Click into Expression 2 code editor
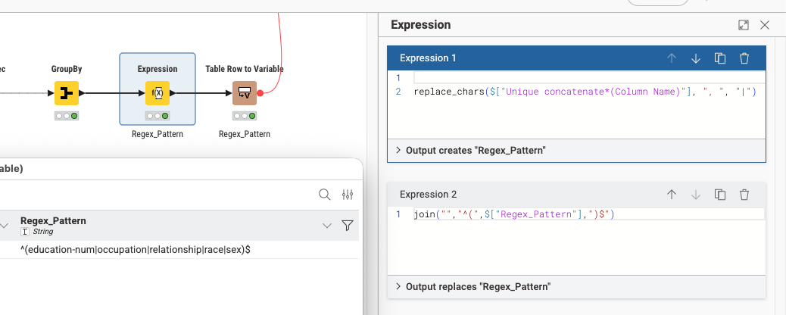Viewport: 786px width, 315px height. tap(575, 242)
